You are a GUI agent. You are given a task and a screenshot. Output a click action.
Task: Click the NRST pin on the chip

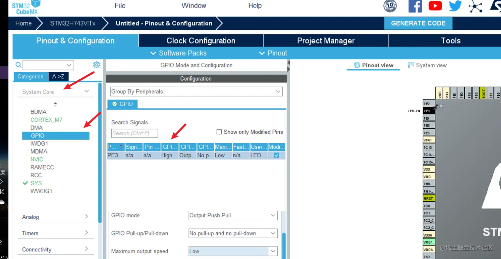(x=429, y=199)
